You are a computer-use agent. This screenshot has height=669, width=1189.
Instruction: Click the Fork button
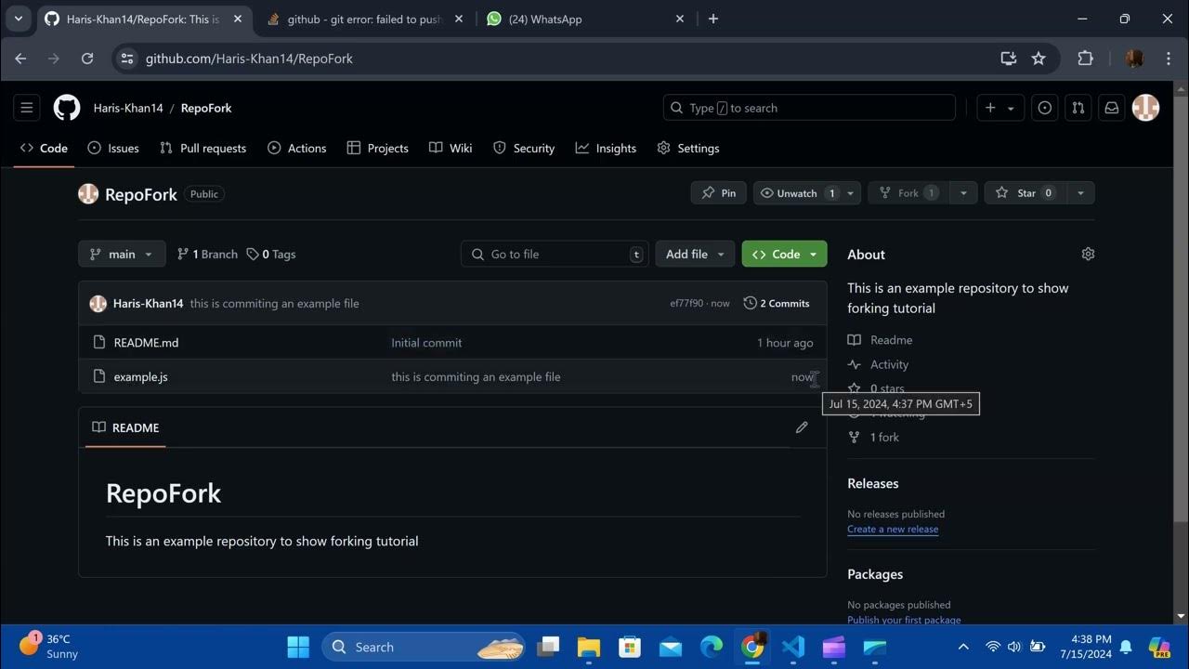coord(908,193)
